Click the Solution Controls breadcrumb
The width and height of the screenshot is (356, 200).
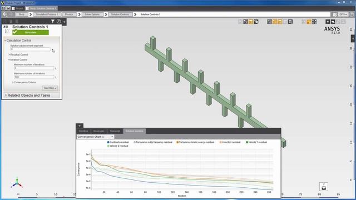pos(120,14)
